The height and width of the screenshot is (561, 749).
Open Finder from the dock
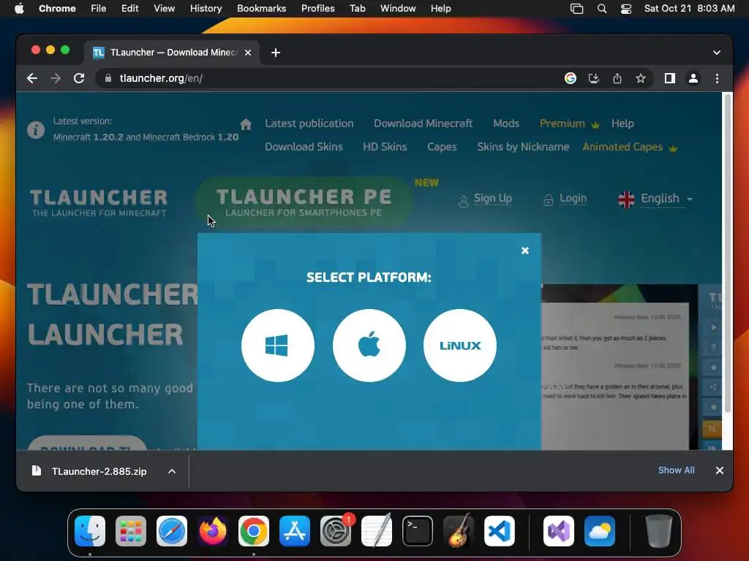pyautogui.click(x=90, y=531)
